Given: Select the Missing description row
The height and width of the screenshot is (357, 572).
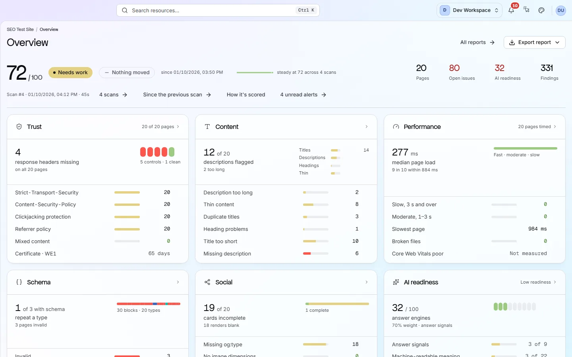Looking at the screenshot, I should (x=286, y=253).
